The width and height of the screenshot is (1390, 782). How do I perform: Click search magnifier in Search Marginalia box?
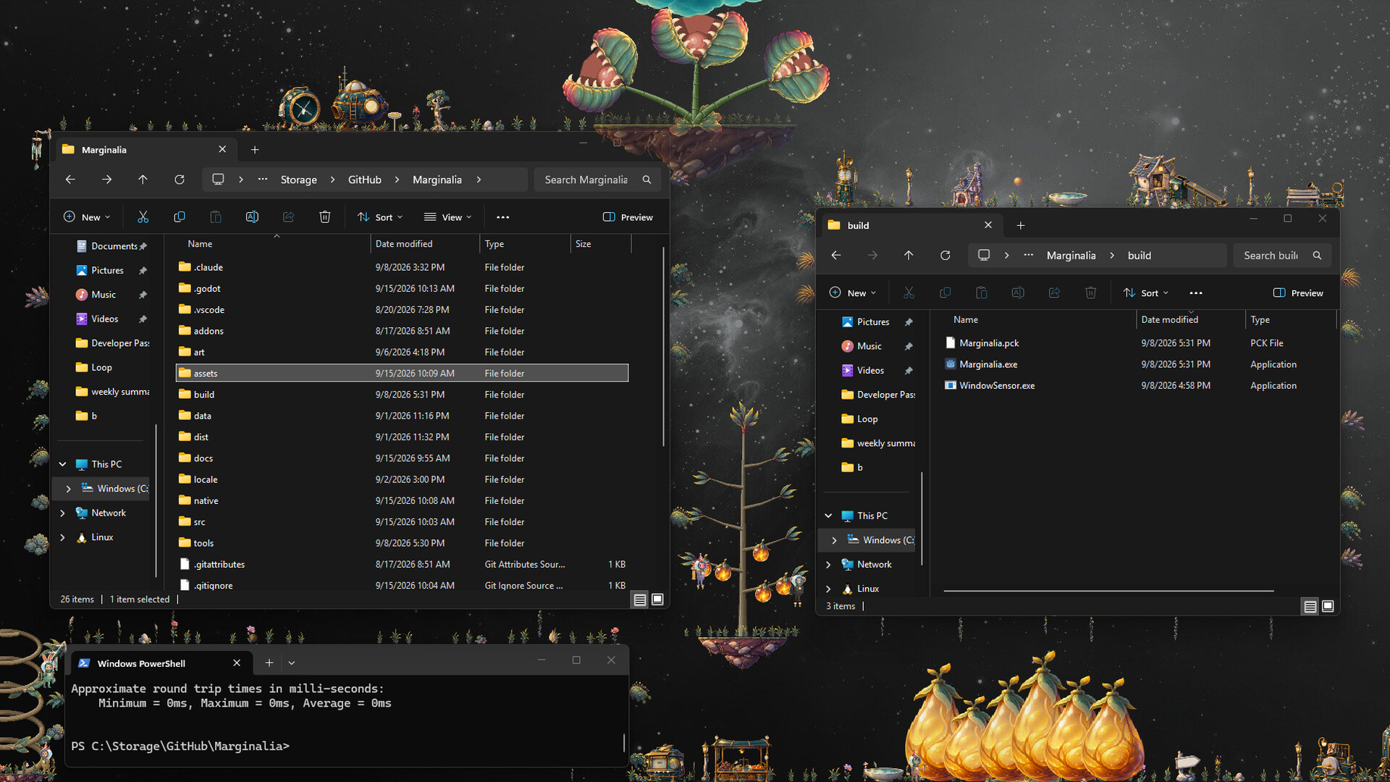646,180
